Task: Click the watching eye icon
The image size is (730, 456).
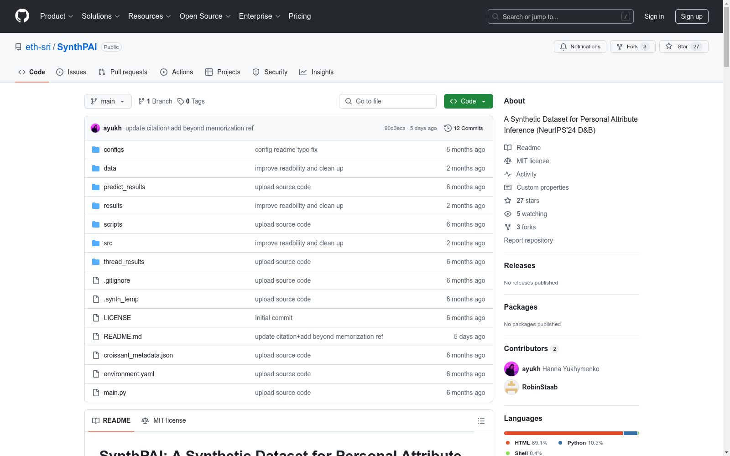Action: [508, 214]
